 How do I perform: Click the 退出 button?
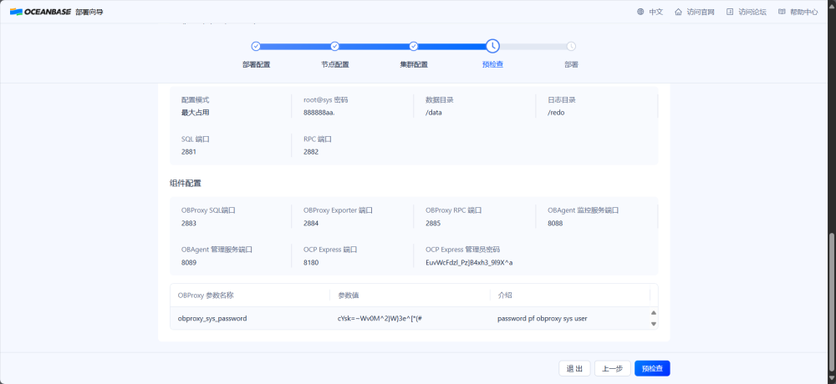(575, 368)
